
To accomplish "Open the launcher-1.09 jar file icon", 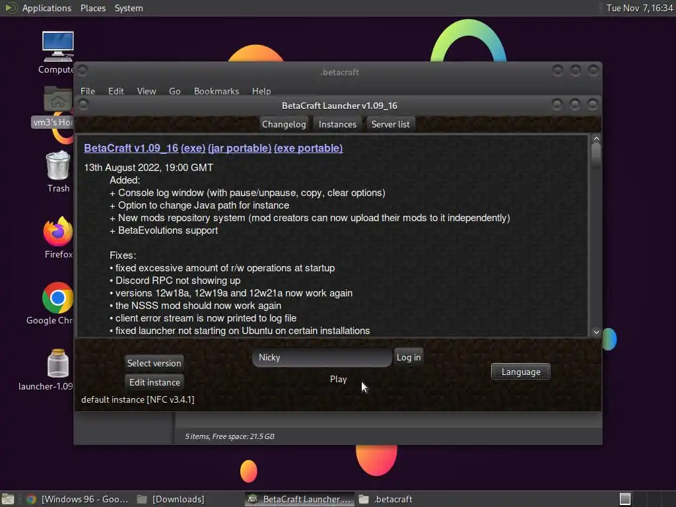I will 58,363.
